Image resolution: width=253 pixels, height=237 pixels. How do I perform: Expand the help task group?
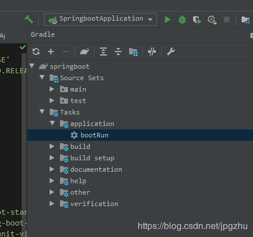[x=52, y=181]
